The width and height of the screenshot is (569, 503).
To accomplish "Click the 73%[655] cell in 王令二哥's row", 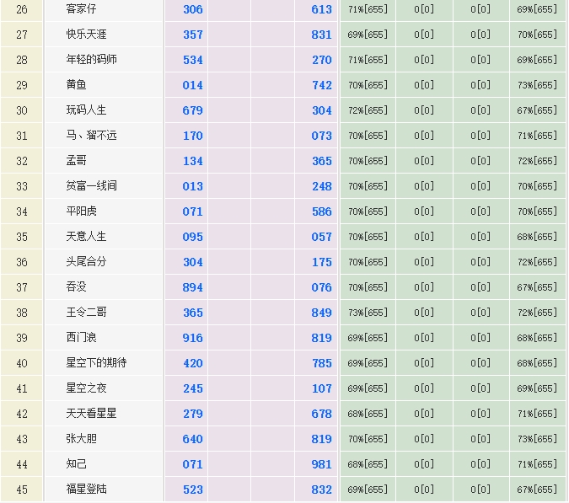I will pos(368,313).
